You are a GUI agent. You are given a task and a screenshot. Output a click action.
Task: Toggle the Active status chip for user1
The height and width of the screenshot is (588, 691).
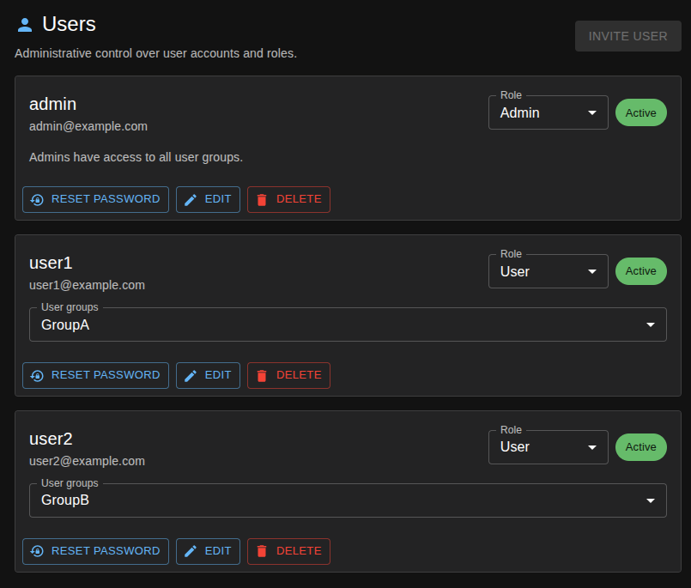tap(640, 271)
